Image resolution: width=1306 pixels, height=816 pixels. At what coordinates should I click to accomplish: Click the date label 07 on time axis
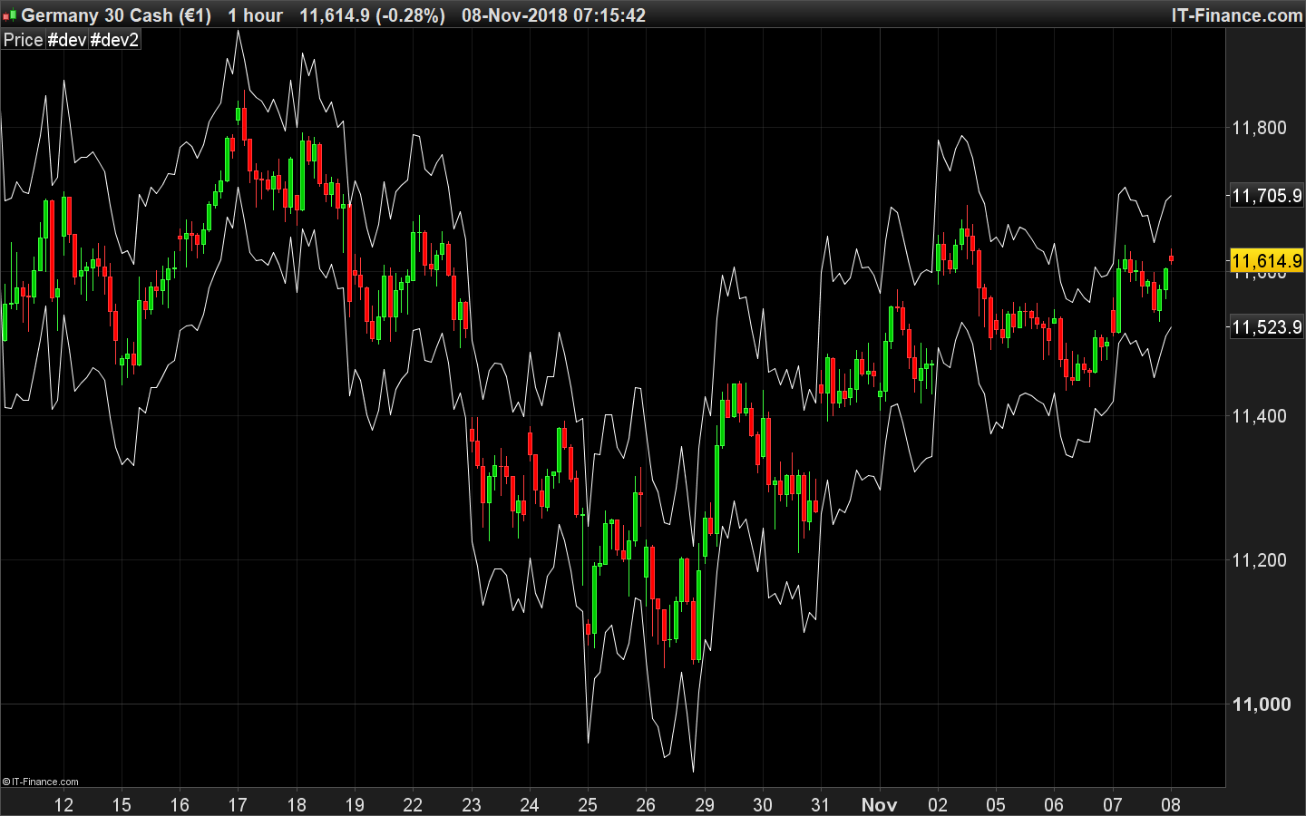[x=1113, y=804]
